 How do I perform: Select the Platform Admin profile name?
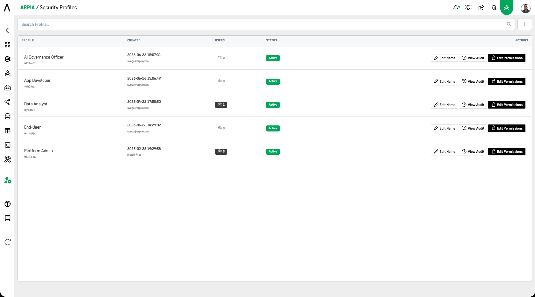39,151
